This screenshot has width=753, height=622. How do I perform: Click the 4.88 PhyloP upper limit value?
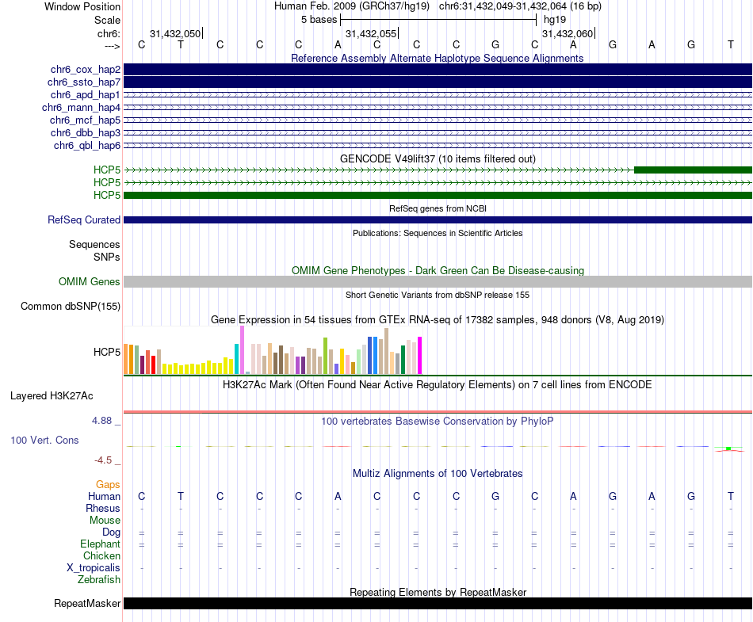(x=101, y=421)
